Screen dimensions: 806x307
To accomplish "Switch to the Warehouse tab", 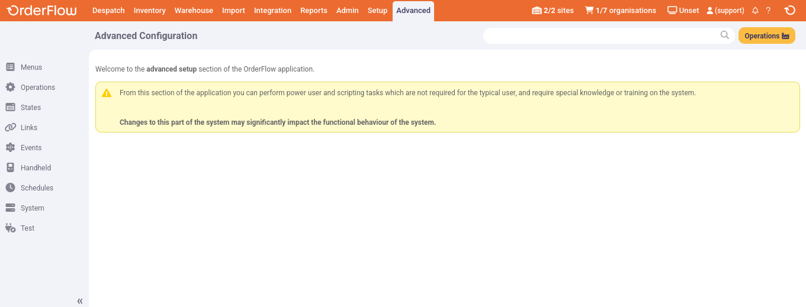I will (x=194, y=11).
